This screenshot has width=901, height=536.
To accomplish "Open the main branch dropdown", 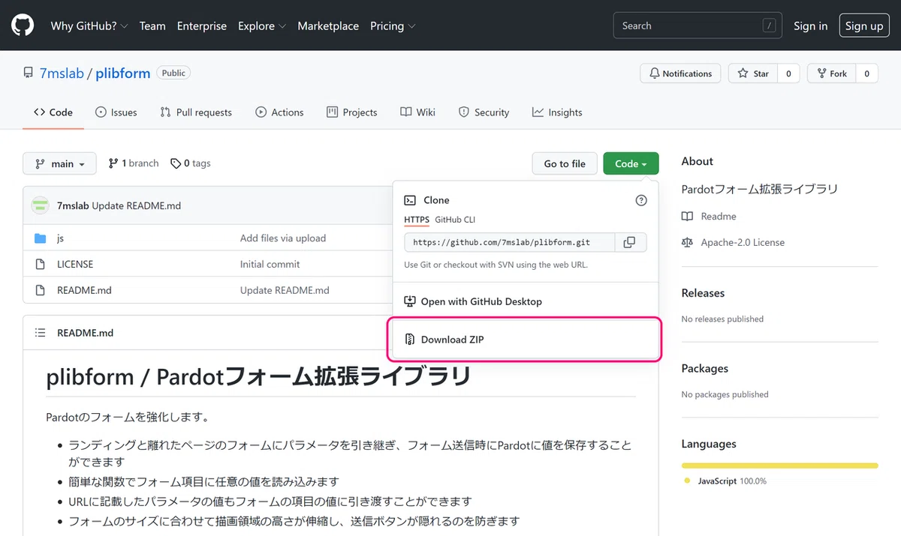I will (x=60, y=163).
